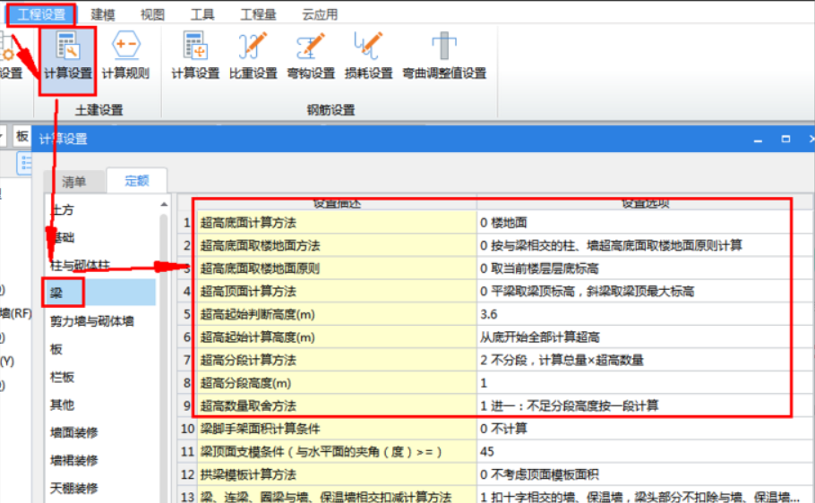Switch to the 工程量 tab

(x=257, y=14)
